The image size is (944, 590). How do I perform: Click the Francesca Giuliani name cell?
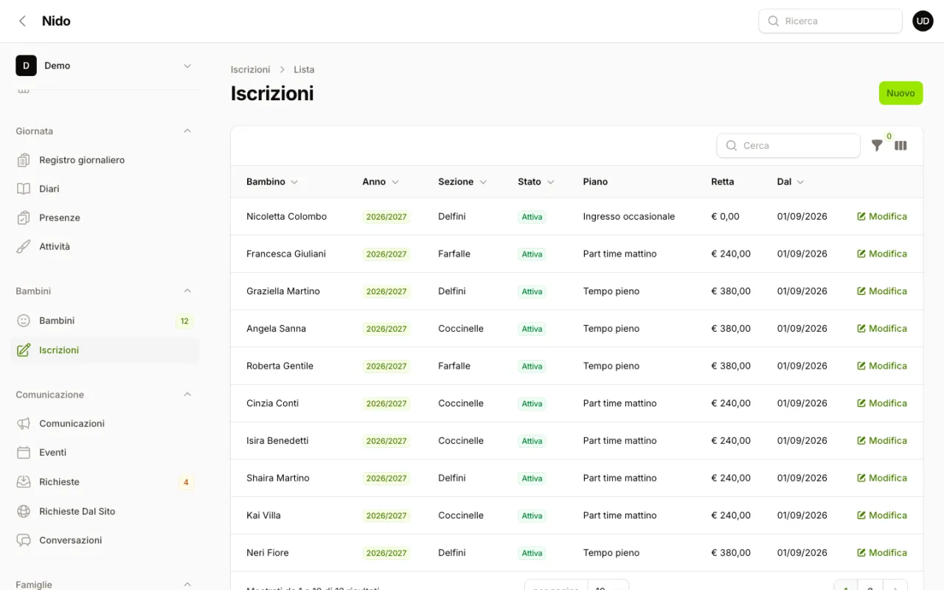tap(286, 254)
